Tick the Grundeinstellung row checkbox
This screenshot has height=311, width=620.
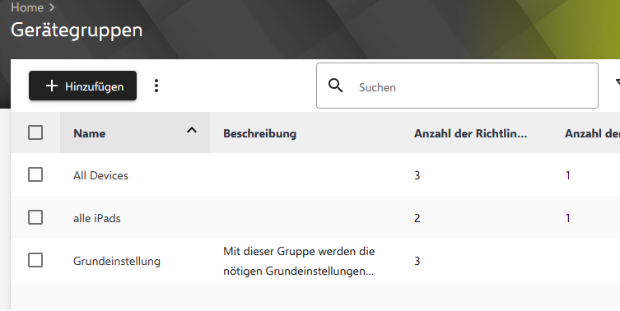coord(35,261)
